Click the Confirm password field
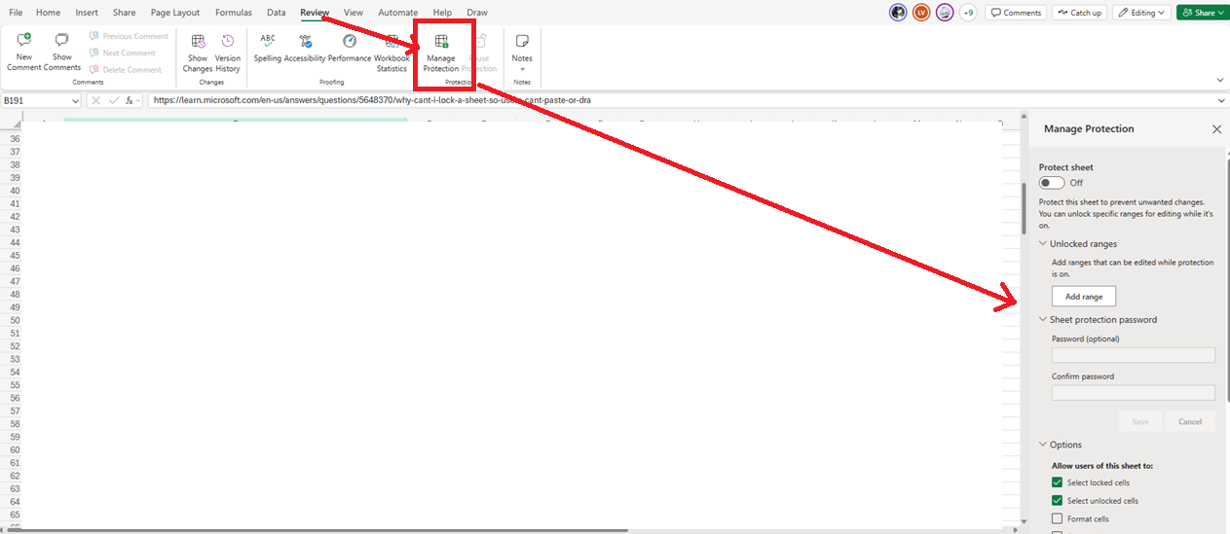1230x534 pixels. tap(1134, 393)
